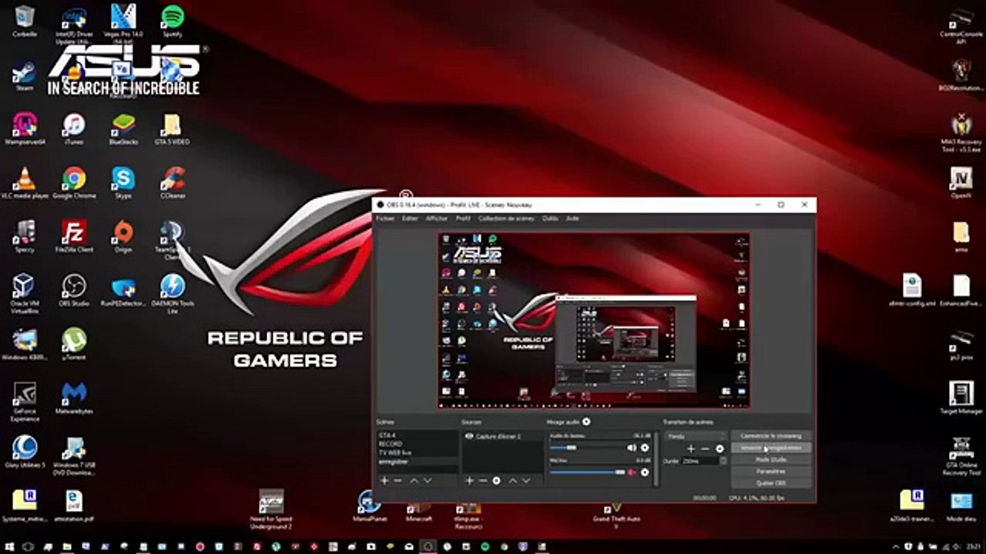Open the Steam desktop icon
Screen dimensions: 986x554
tap(25, 77)
